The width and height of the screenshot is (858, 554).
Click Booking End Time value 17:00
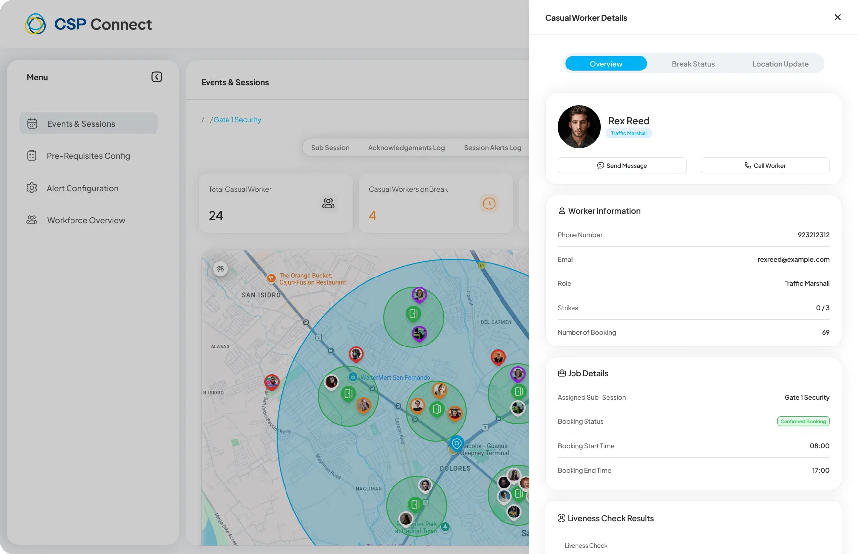821,470
